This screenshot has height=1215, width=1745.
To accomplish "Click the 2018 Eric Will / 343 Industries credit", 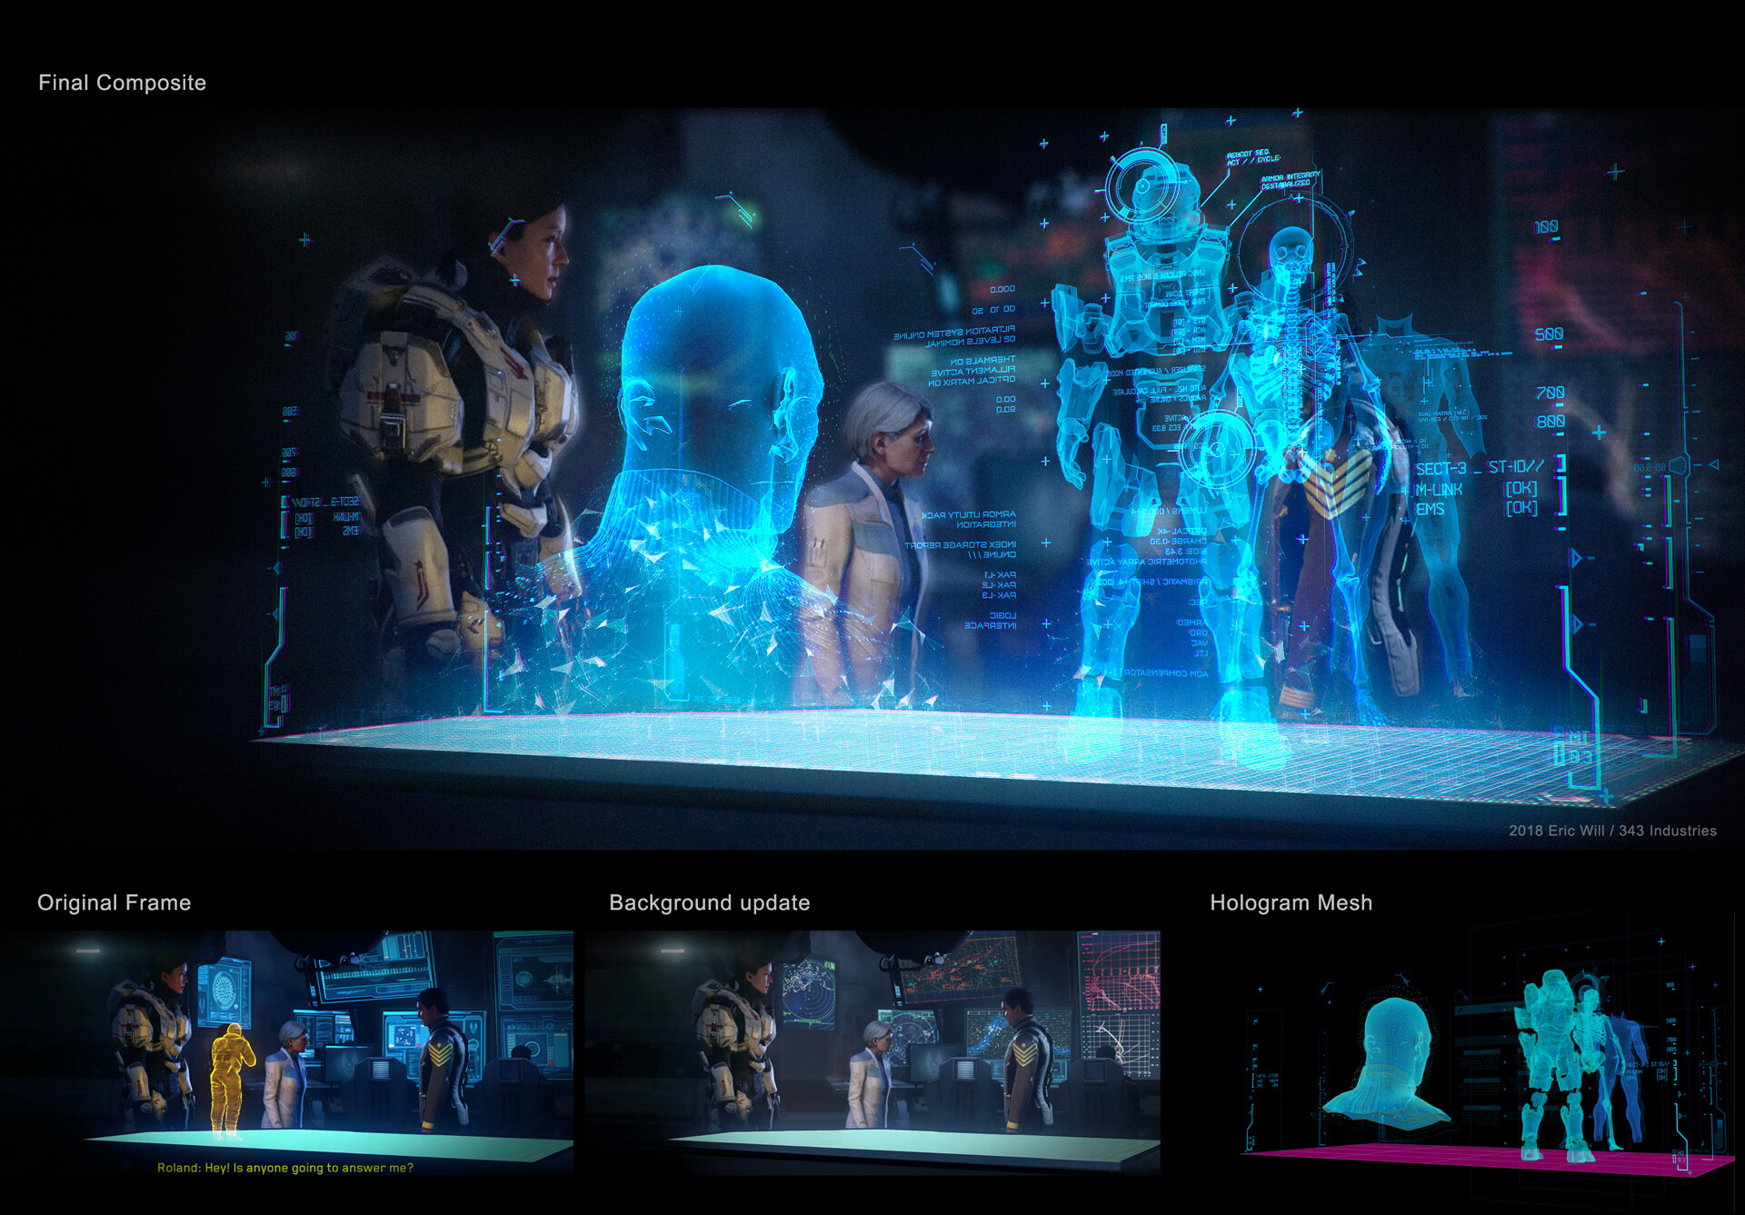I will [x=1611, y=830].
